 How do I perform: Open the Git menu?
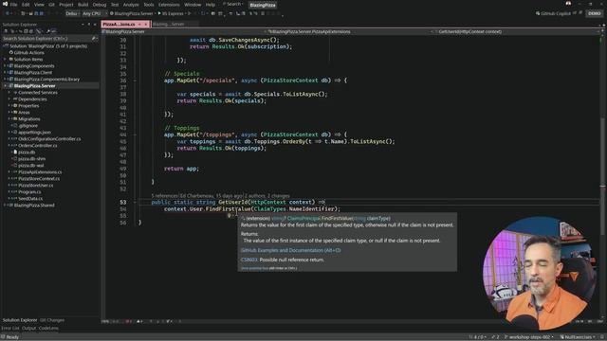coord(51,5)
